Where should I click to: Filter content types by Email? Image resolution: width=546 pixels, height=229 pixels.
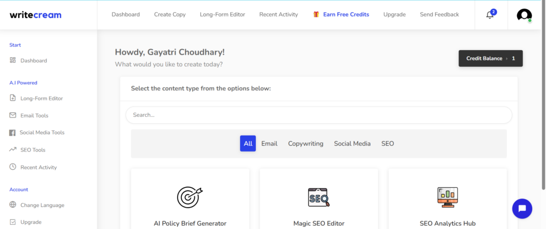point(269,144)
